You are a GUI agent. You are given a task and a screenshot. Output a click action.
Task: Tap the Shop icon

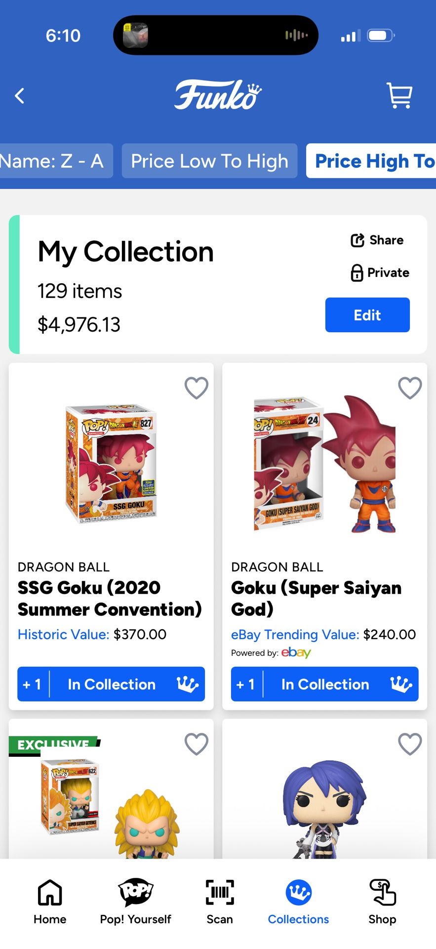[382, 893]
